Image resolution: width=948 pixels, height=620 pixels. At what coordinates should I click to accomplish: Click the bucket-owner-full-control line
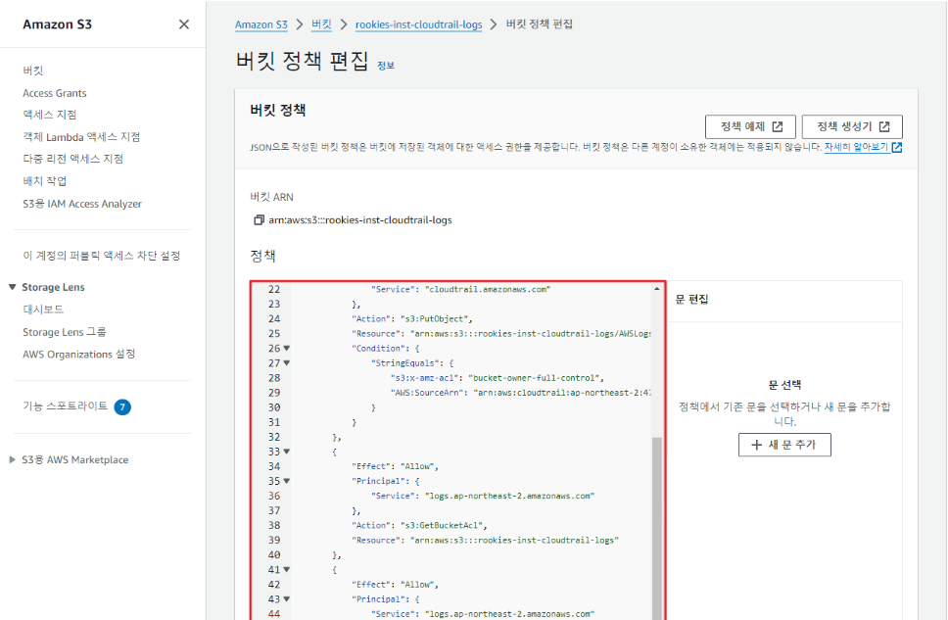click(497, 378)
